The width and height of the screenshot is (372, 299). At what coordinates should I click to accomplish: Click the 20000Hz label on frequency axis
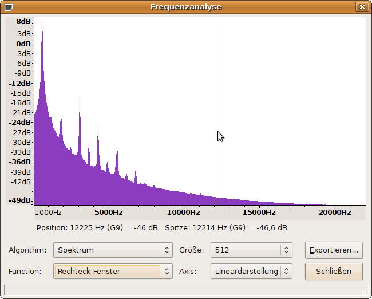point(335,213)
